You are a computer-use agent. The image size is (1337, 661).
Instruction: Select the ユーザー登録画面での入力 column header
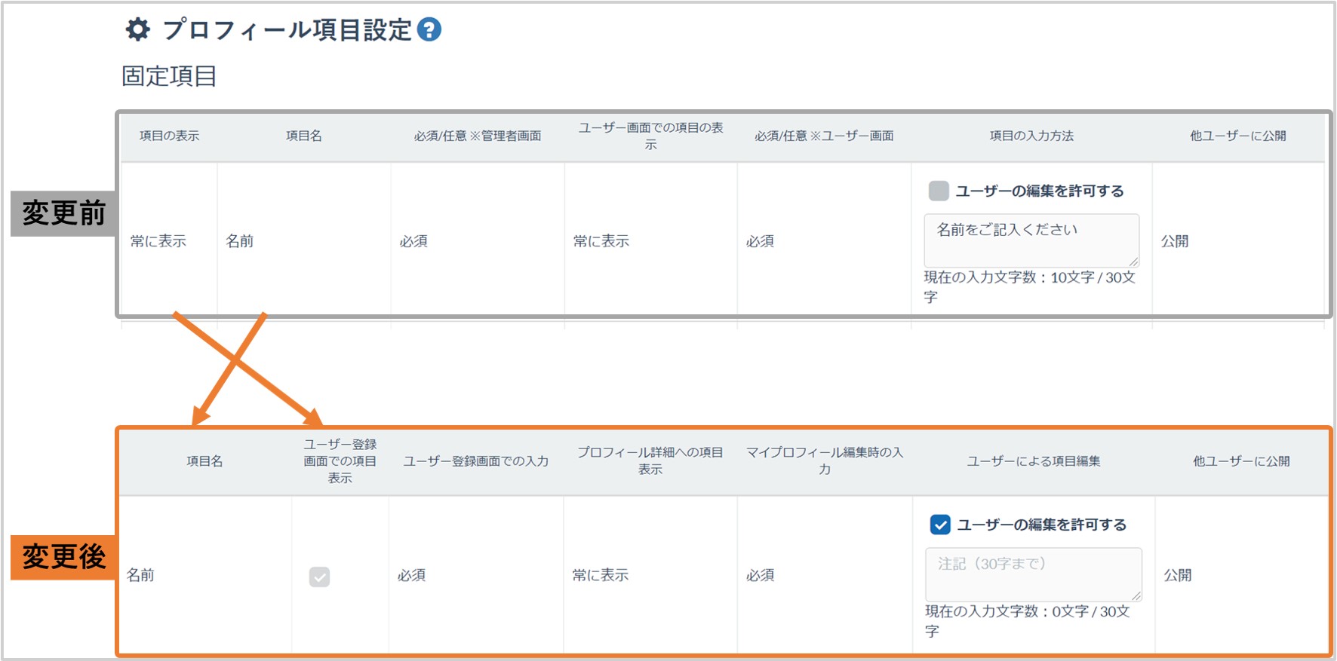click(475, 461)
